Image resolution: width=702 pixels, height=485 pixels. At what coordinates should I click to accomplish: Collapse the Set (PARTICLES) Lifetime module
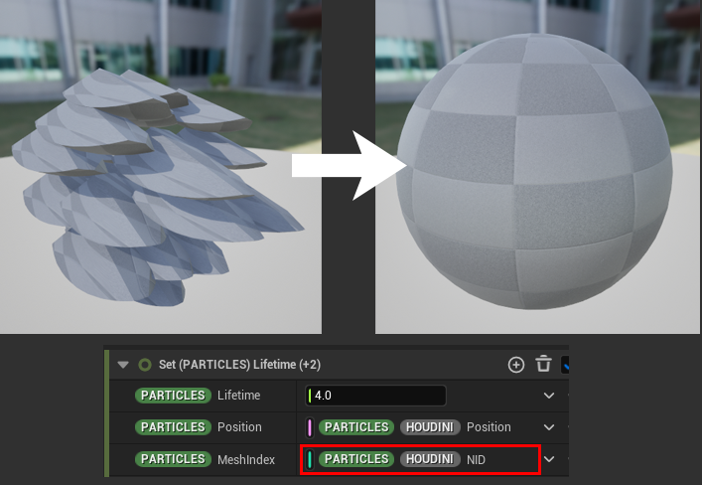coord(123,365)
